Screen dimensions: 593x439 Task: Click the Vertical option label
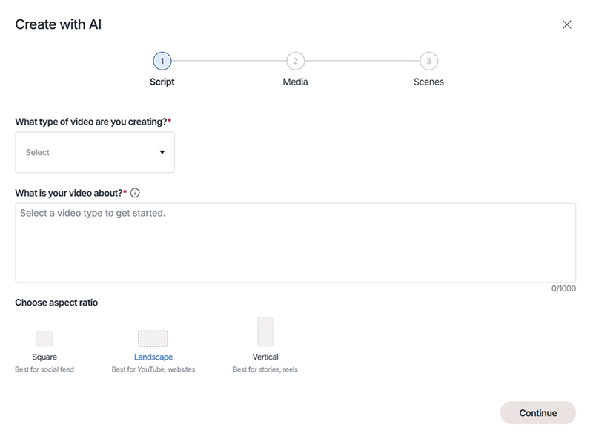pyautogui.click(x=265, y=357)
